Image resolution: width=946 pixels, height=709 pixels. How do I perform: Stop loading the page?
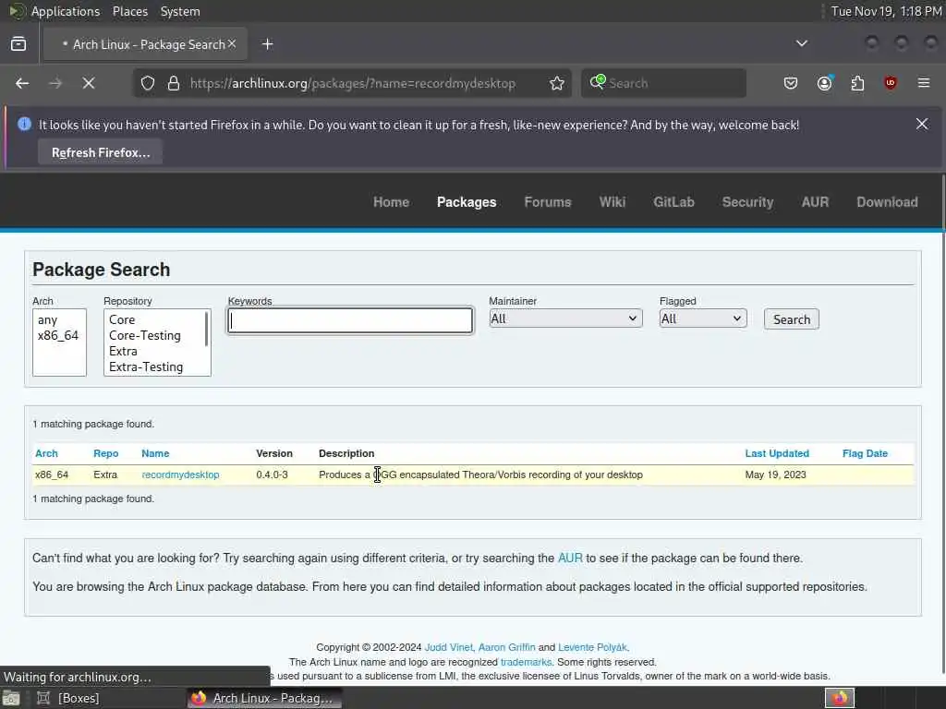[x=89, y=83]
